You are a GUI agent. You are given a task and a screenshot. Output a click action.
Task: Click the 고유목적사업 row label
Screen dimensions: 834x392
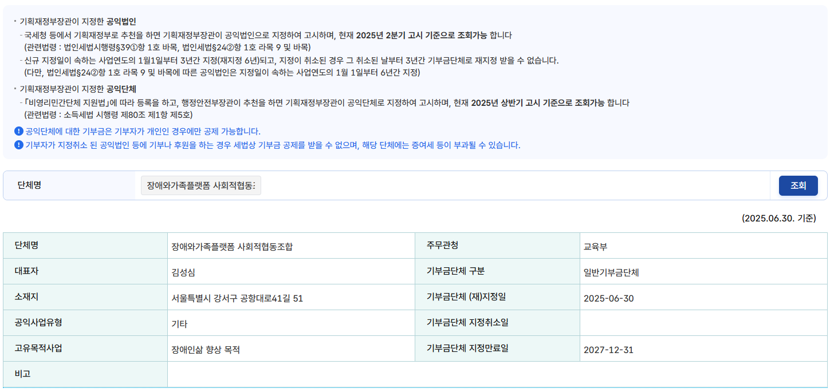click(x=39, y=349)
